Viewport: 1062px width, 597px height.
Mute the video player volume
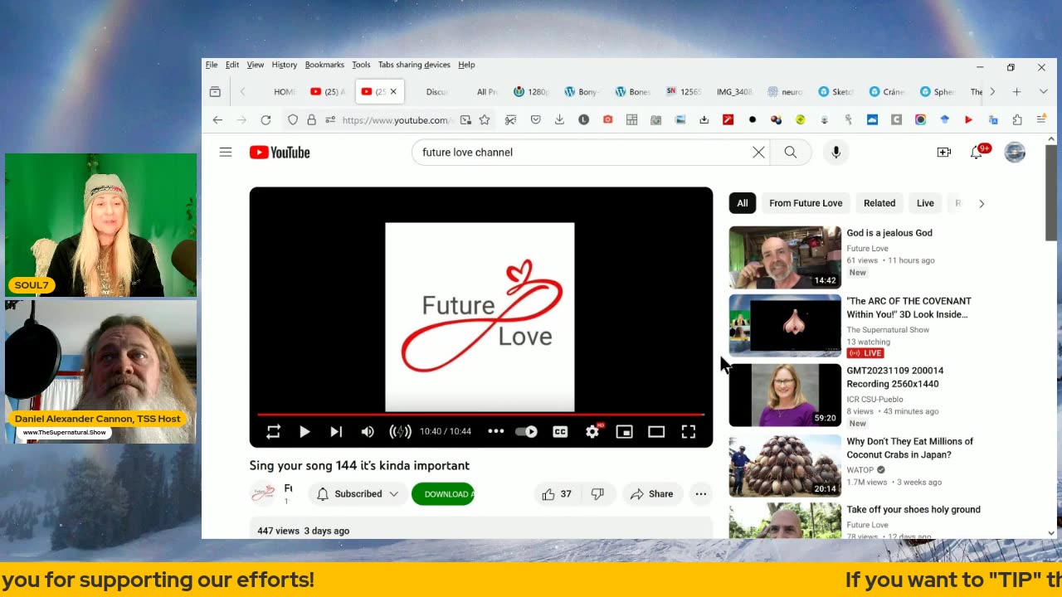coord(368,432)
